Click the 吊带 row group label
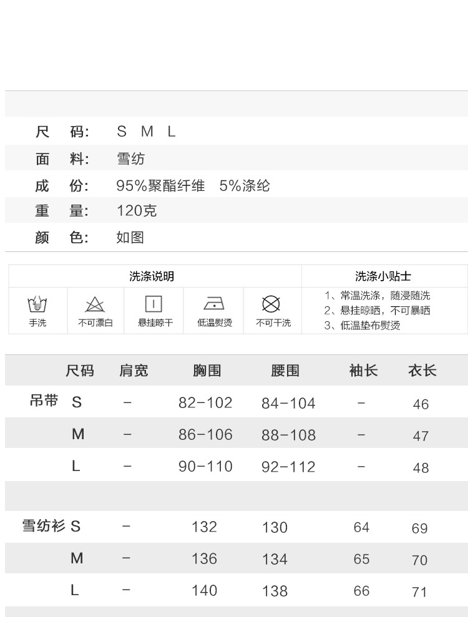The width and height of the screenshot is (468, 617). 44,401
